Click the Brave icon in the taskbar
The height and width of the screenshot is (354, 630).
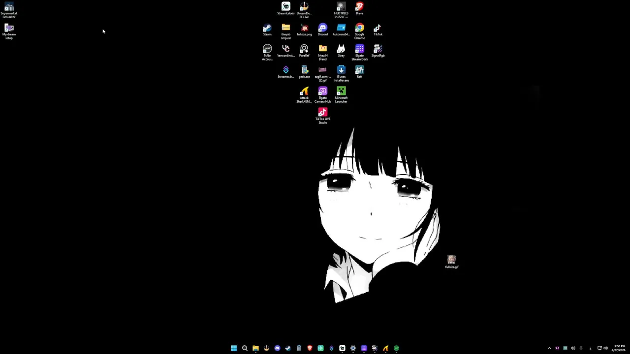coord(310,348)
